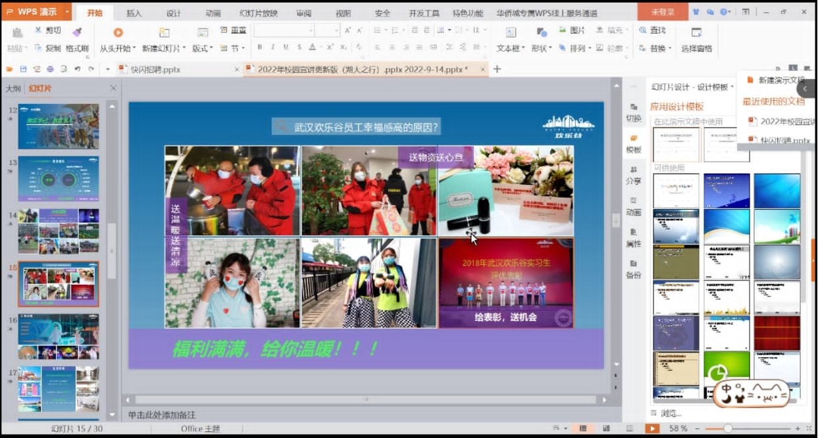Switch to normal view in status bar
The height and width of the screenshot is (438, 818).
pyautogui.click(x=583, y=429)
